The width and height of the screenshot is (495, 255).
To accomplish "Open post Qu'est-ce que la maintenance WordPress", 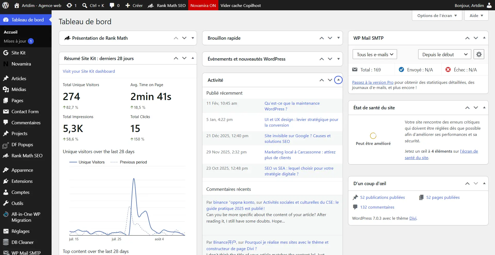I will [x=292, y=106].
